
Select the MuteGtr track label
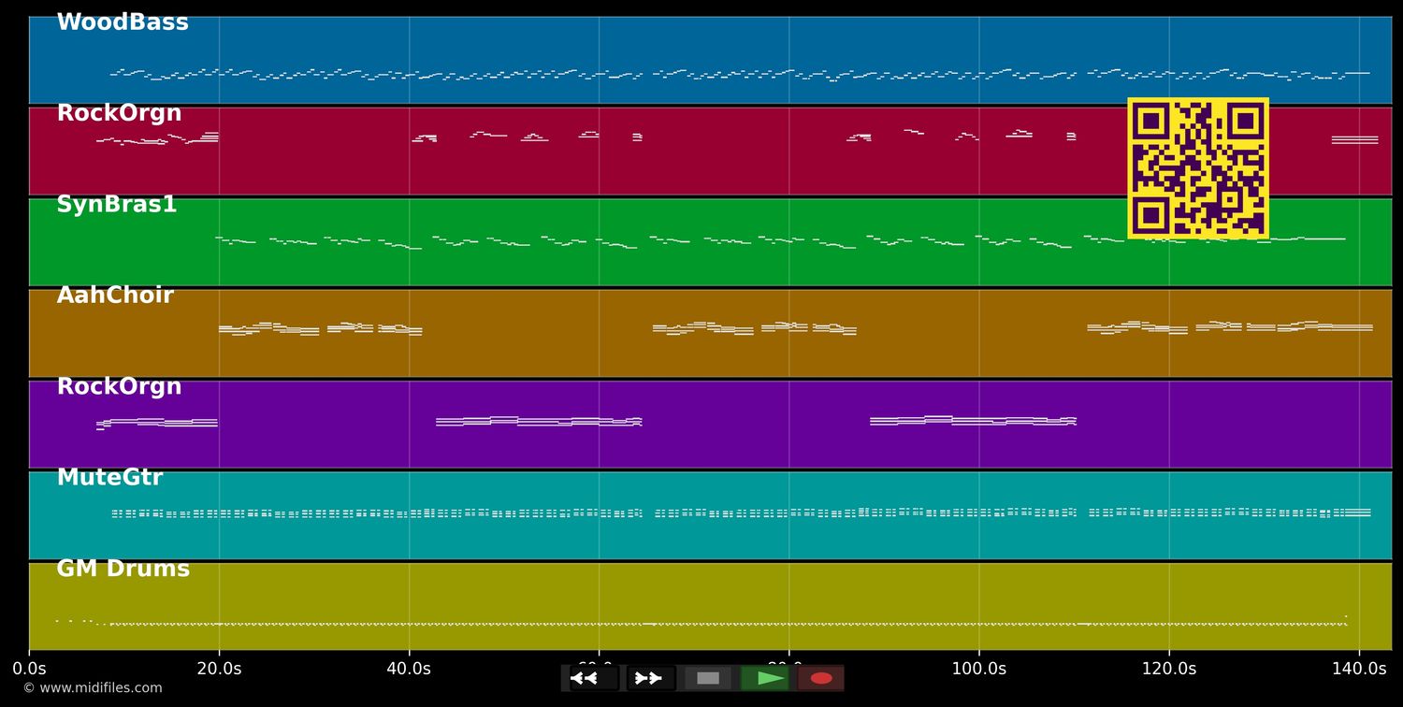109,478
